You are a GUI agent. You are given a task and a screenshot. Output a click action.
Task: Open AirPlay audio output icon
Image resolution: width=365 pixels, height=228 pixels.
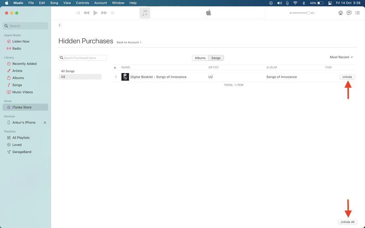point(340,13)
